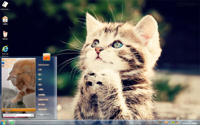This screenshot has width=200, height=125.
Task: Open 默认程序 in the Start menu
Action: click(x=42, y=104)
